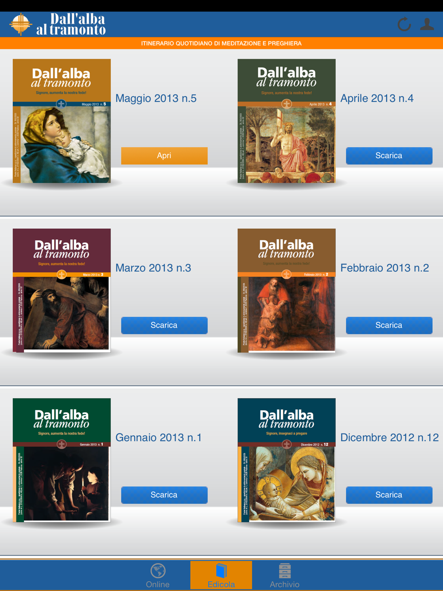The height and width of the screenshot is (591, 443).
Task: Tap the Gennaio 2013 cover thumbnail
Action: tap(62, 460)
